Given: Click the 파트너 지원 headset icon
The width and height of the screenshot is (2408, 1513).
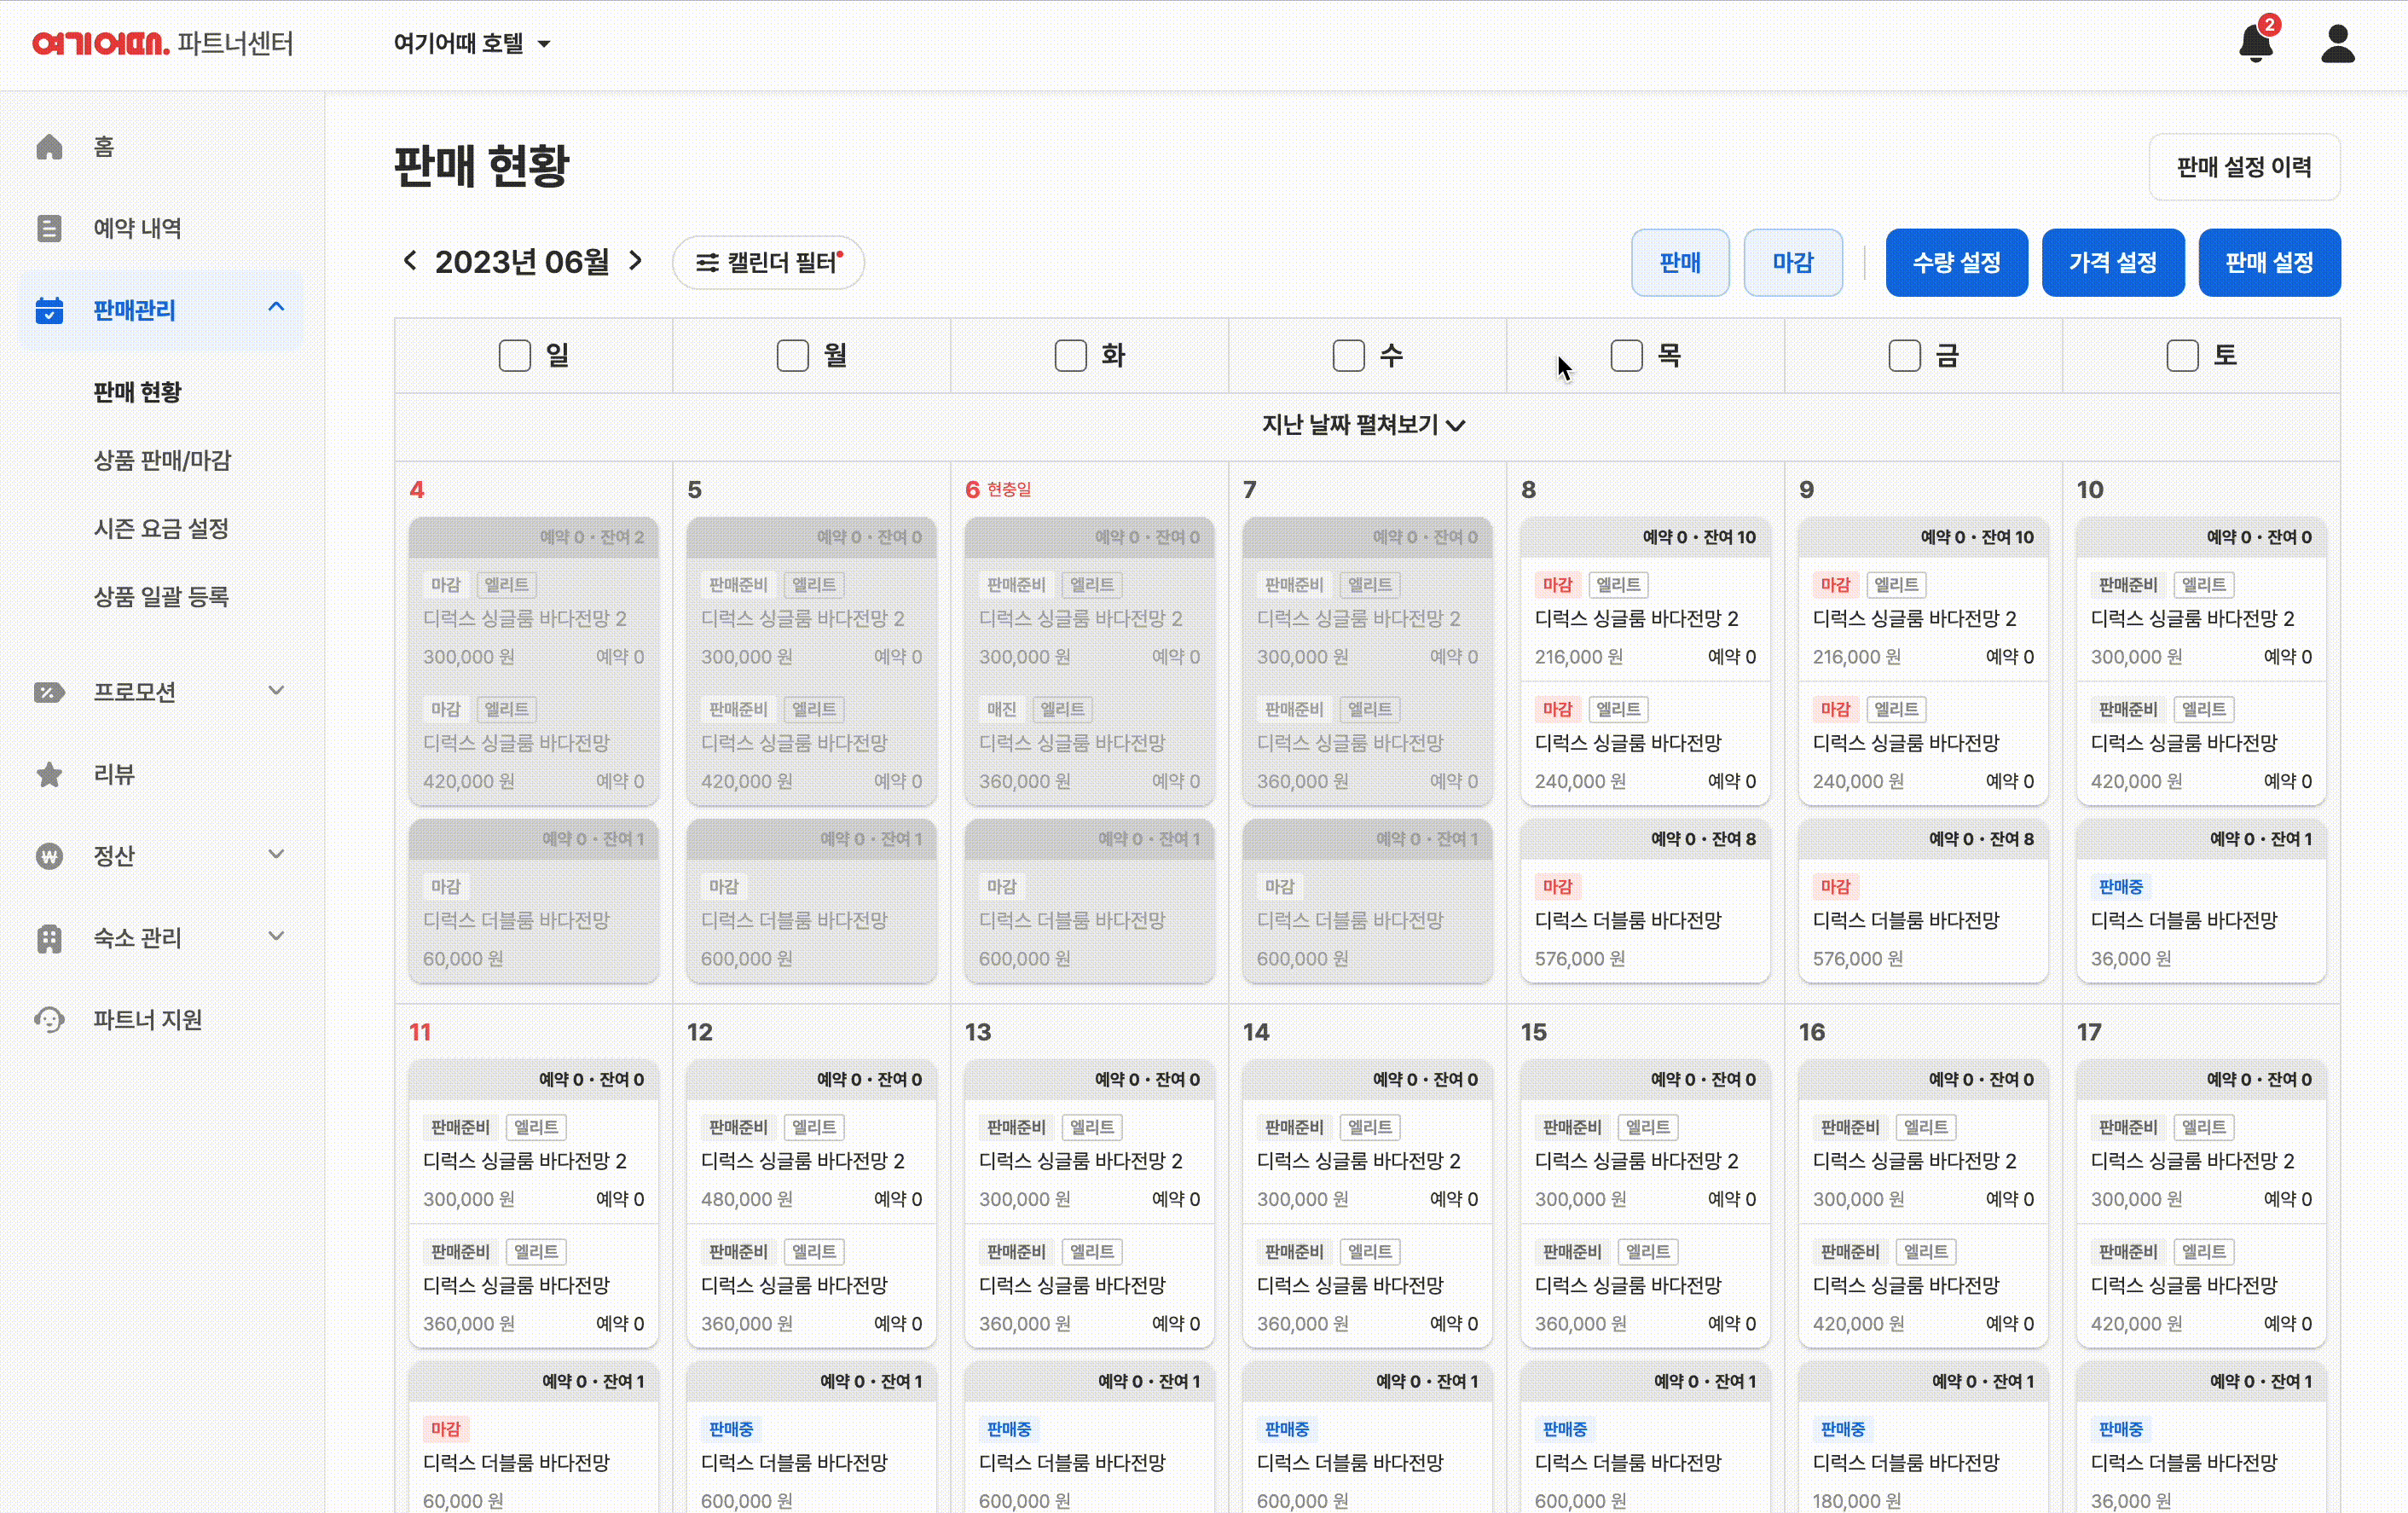Looking at the screenshot, I should pos(49,1019).
